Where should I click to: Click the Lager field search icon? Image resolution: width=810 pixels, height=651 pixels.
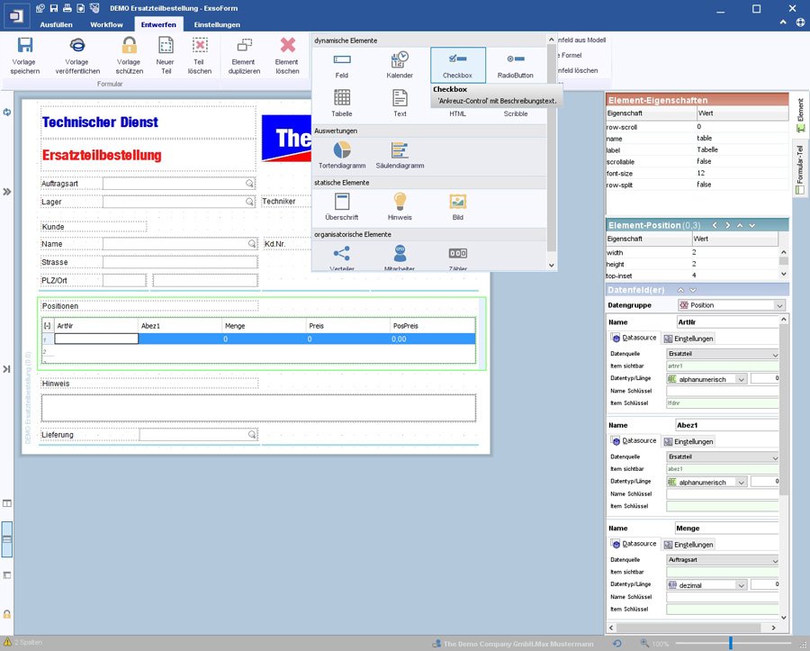(x=249, y=202)
